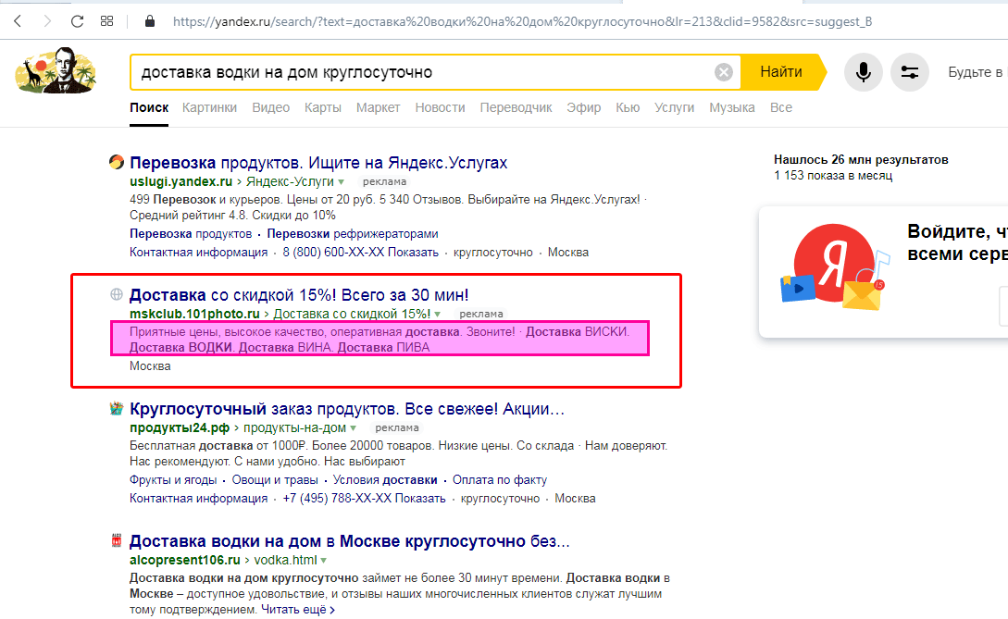
Task: Show phone number 8 (800) 600-XX-XX
Action: point(361,253)
